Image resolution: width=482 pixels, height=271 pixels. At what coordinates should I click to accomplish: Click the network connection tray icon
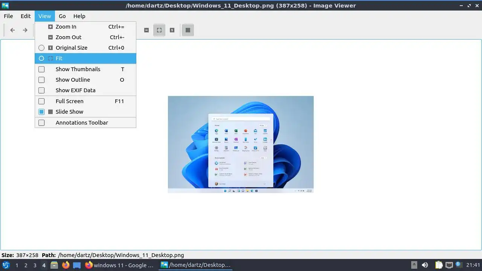click(x=449, y=265)
